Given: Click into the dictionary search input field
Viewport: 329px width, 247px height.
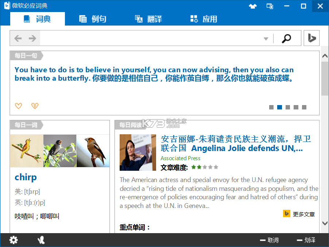Looking at the screenshot, I should click(x=151, y=38).
